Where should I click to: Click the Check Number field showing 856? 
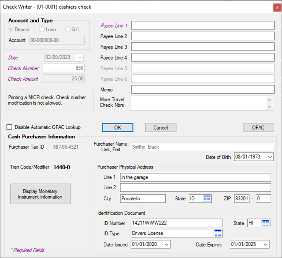click(63, 68)
